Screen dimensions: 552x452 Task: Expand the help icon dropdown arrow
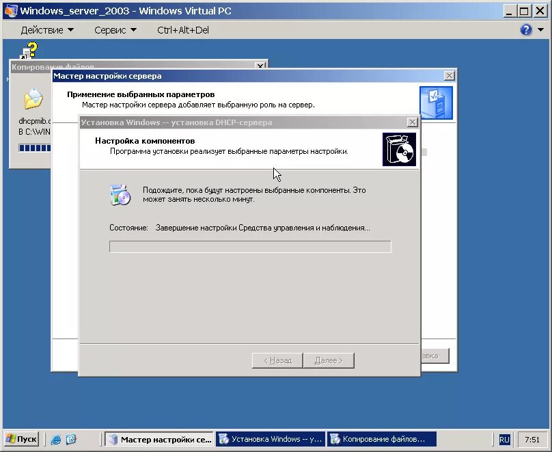[541, 30]
